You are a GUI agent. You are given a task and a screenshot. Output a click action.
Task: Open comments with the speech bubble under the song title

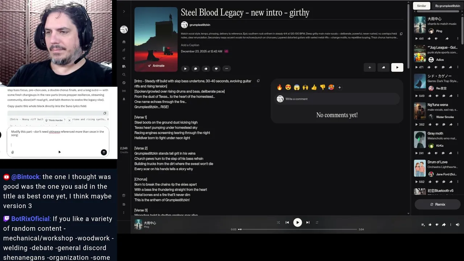pyautogui.click(x=196, y=69)
